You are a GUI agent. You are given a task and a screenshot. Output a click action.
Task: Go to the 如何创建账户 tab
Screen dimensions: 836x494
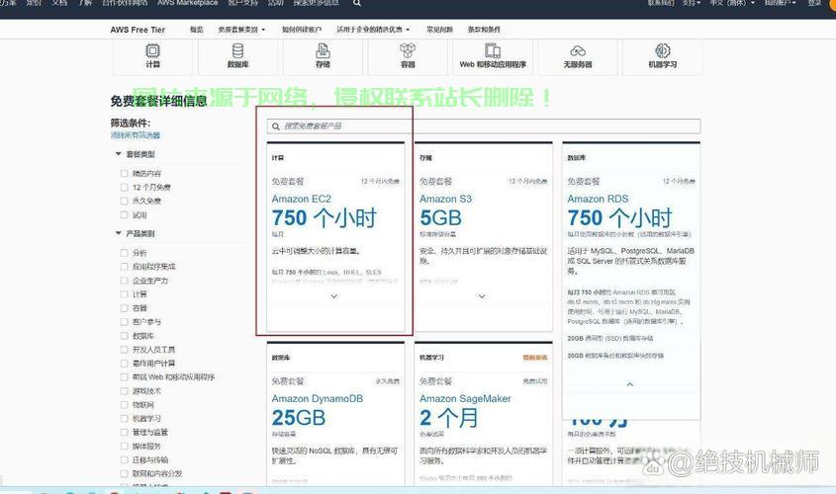(x=302, y=30)
